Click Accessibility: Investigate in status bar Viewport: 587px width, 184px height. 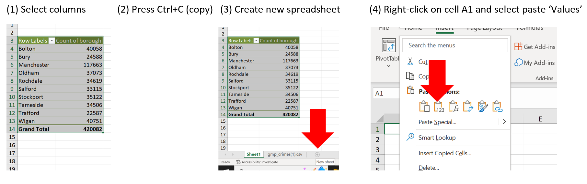[x=257, y=162]
